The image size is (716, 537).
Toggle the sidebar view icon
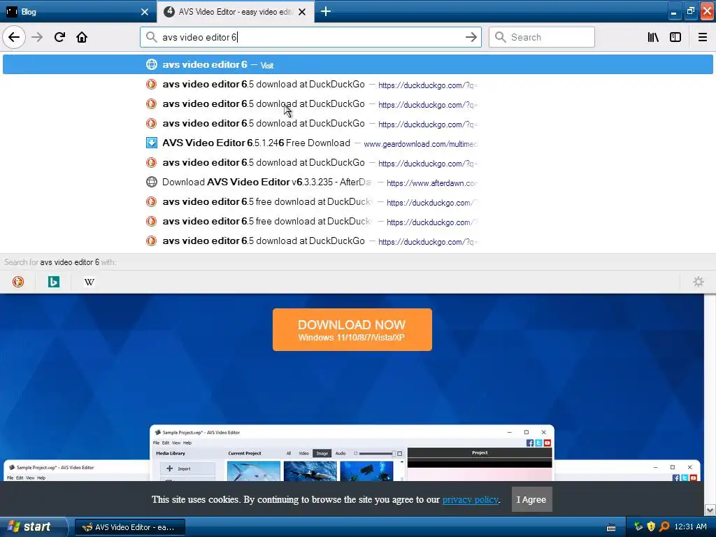(675, 37)
